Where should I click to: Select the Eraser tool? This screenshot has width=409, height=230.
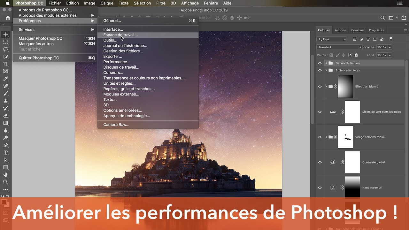(x=5, y=116)
